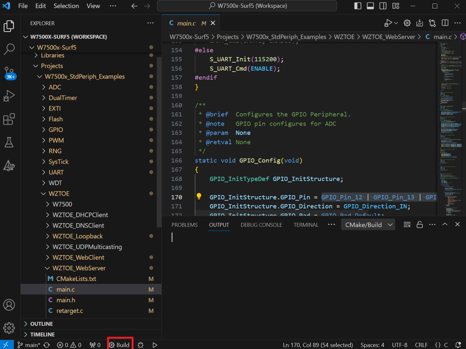Launch the target with status bar play icon
The height and width of the screenshot is (349, 466).
click(x=155, y=345)
